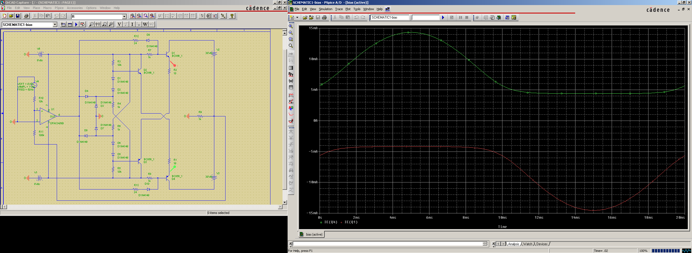Open the Trace menu in PSpice A/D
692x253 pixels.
tap(339, 9)
